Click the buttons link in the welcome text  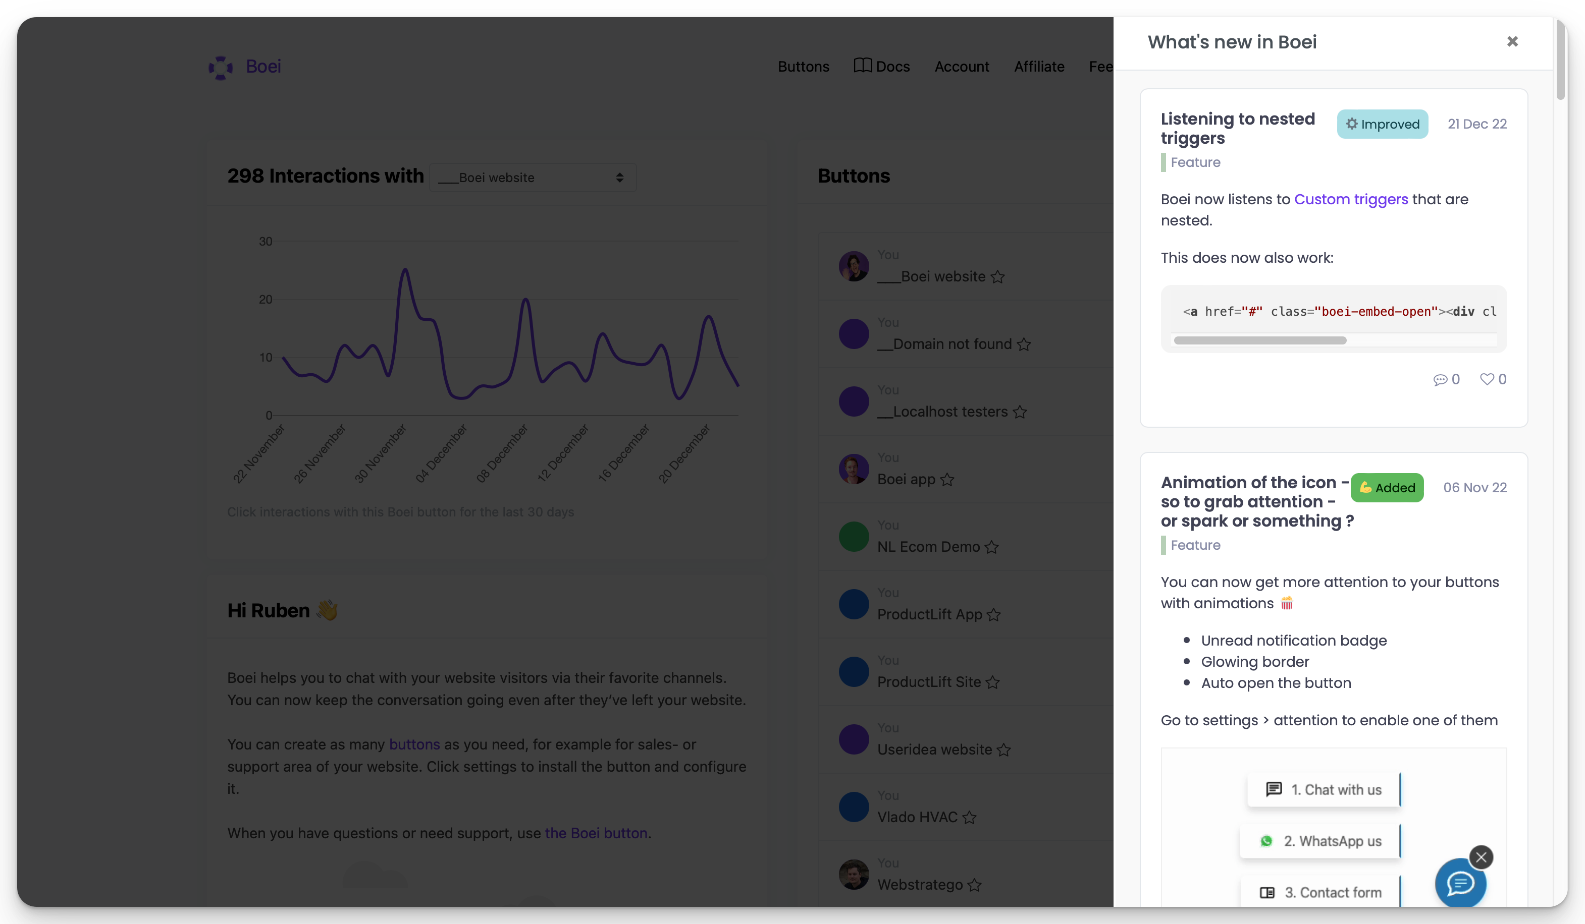[414, 744]
